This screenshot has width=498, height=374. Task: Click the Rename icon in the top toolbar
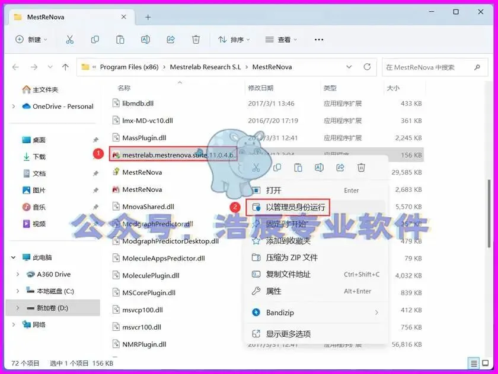[145, 40]
